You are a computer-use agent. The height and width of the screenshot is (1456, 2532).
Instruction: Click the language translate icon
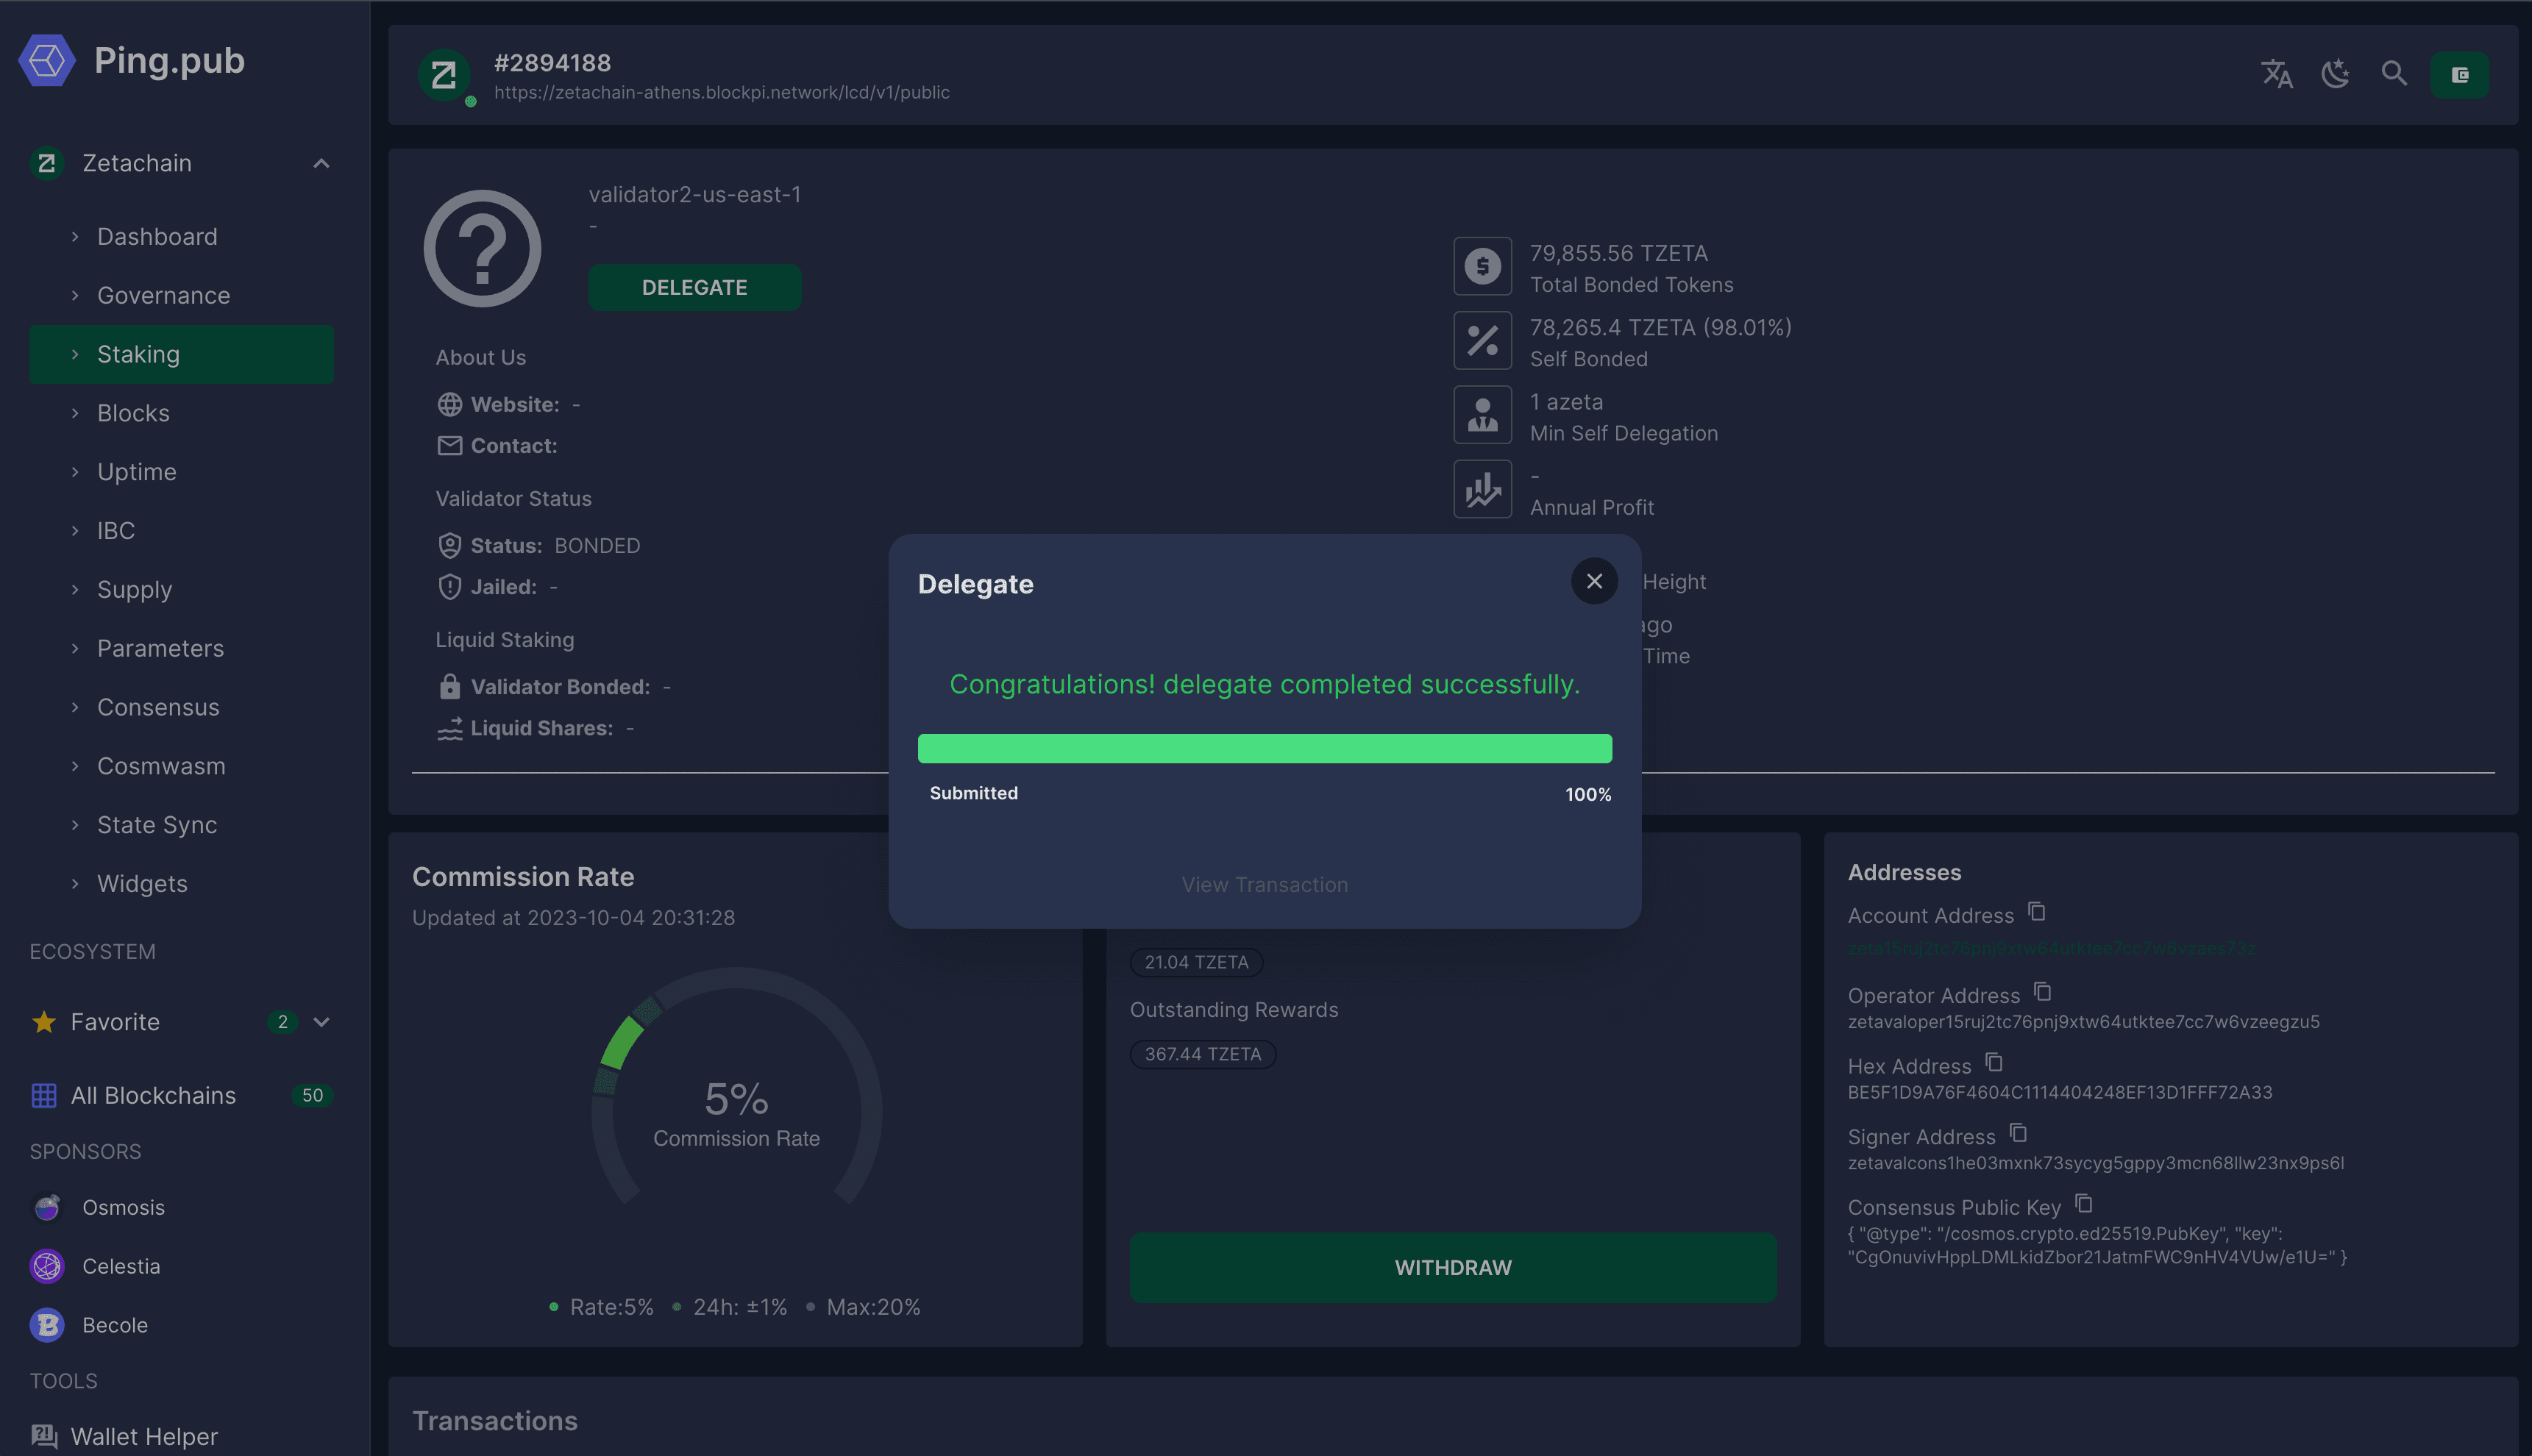point(2276,74)
